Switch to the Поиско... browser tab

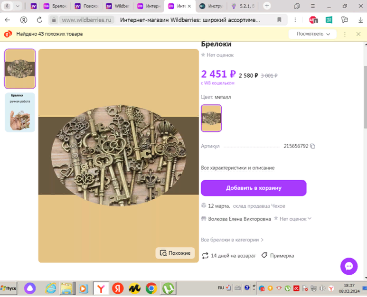[x=87, y=6]
